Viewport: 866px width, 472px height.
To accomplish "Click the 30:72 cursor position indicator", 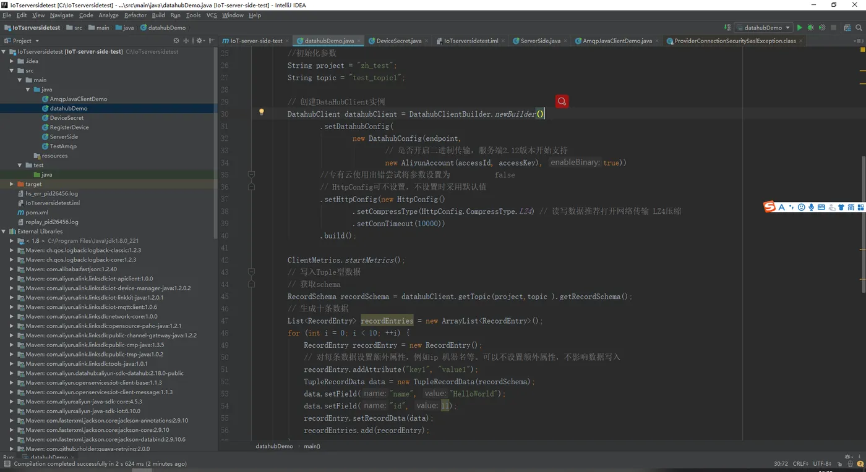I will coord(781,463).
